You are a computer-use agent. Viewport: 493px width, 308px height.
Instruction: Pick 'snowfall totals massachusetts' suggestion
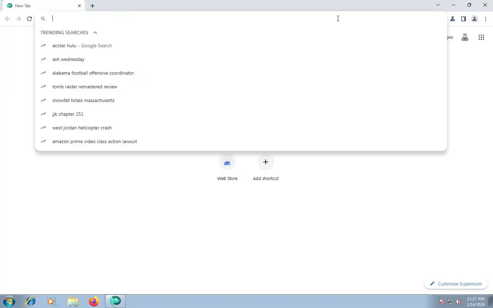[241, 100]
